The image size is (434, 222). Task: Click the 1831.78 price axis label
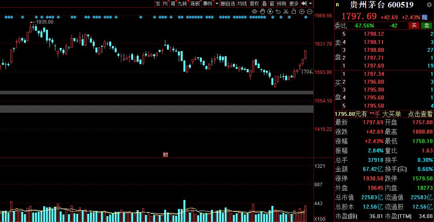[x=323, y=44]
